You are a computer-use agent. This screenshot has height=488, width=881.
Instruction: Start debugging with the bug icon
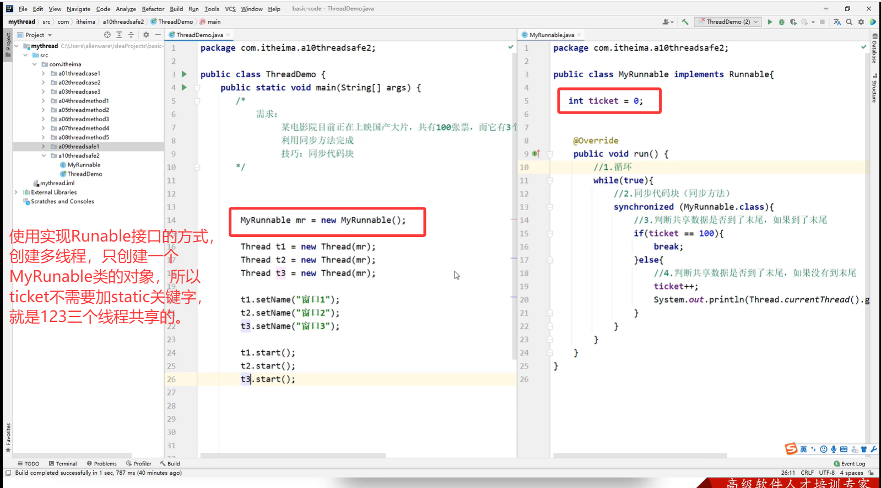781,22
